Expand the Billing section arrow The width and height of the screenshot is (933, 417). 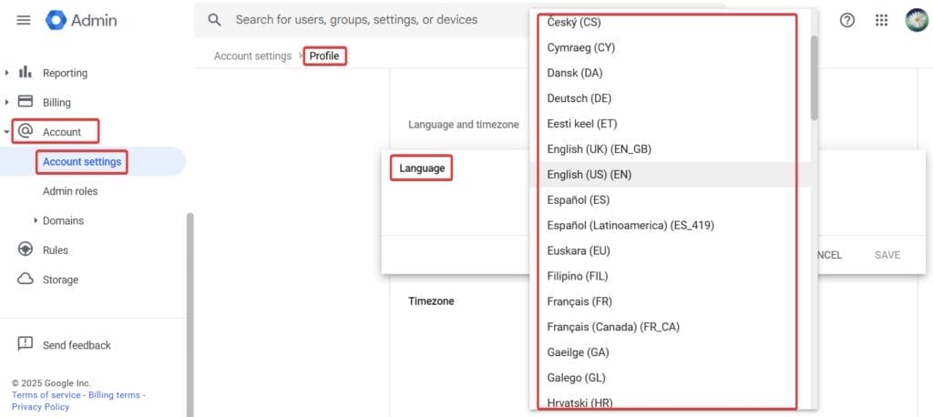click(x=7, y=102)
